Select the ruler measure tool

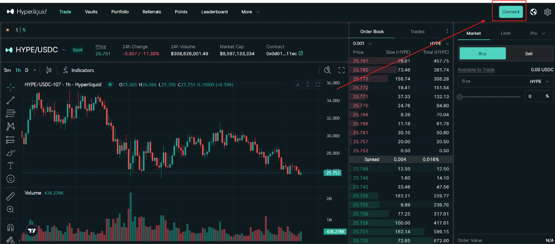(x=11, y=196)
